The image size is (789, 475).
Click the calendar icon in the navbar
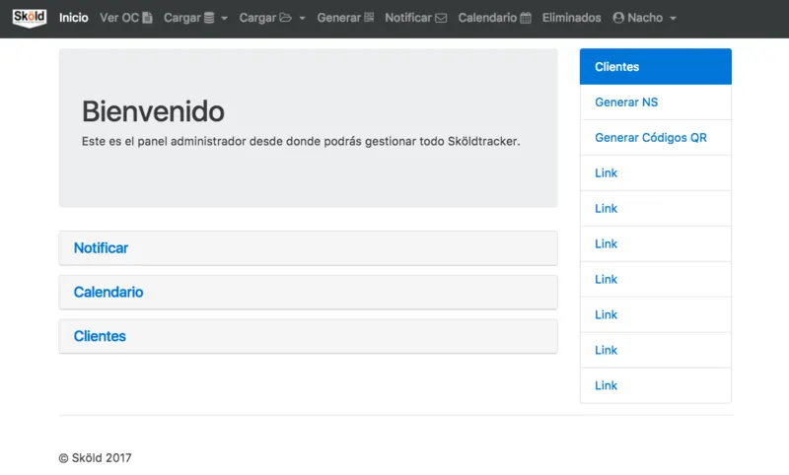pyautogui.click(x=526, y=18)
